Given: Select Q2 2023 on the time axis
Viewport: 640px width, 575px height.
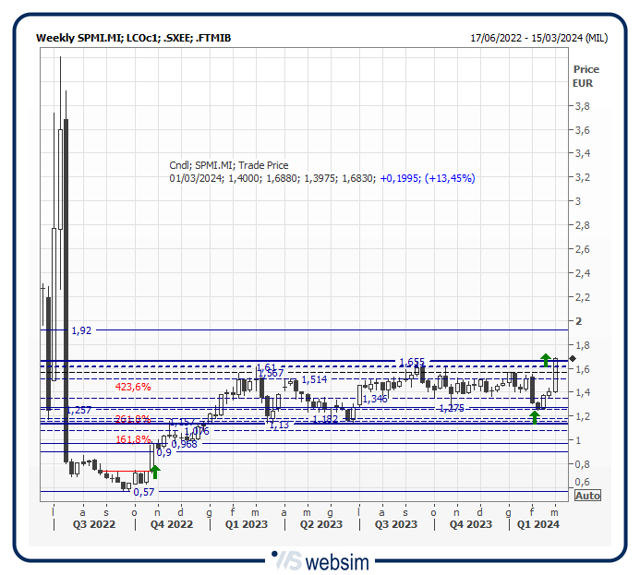Looking at the screenshot, I should (x=319, y=524).
